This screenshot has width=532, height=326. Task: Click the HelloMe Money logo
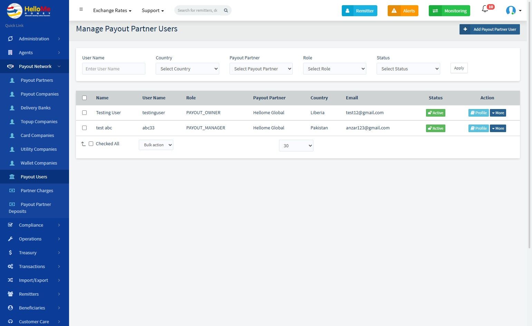(29, 11)
